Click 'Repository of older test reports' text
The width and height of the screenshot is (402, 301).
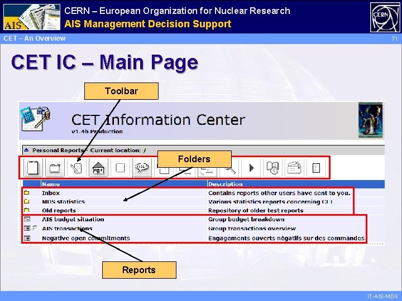coord(256,210)
